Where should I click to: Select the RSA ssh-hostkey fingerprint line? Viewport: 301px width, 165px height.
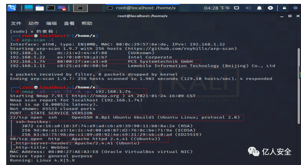[x=107, y=126]
